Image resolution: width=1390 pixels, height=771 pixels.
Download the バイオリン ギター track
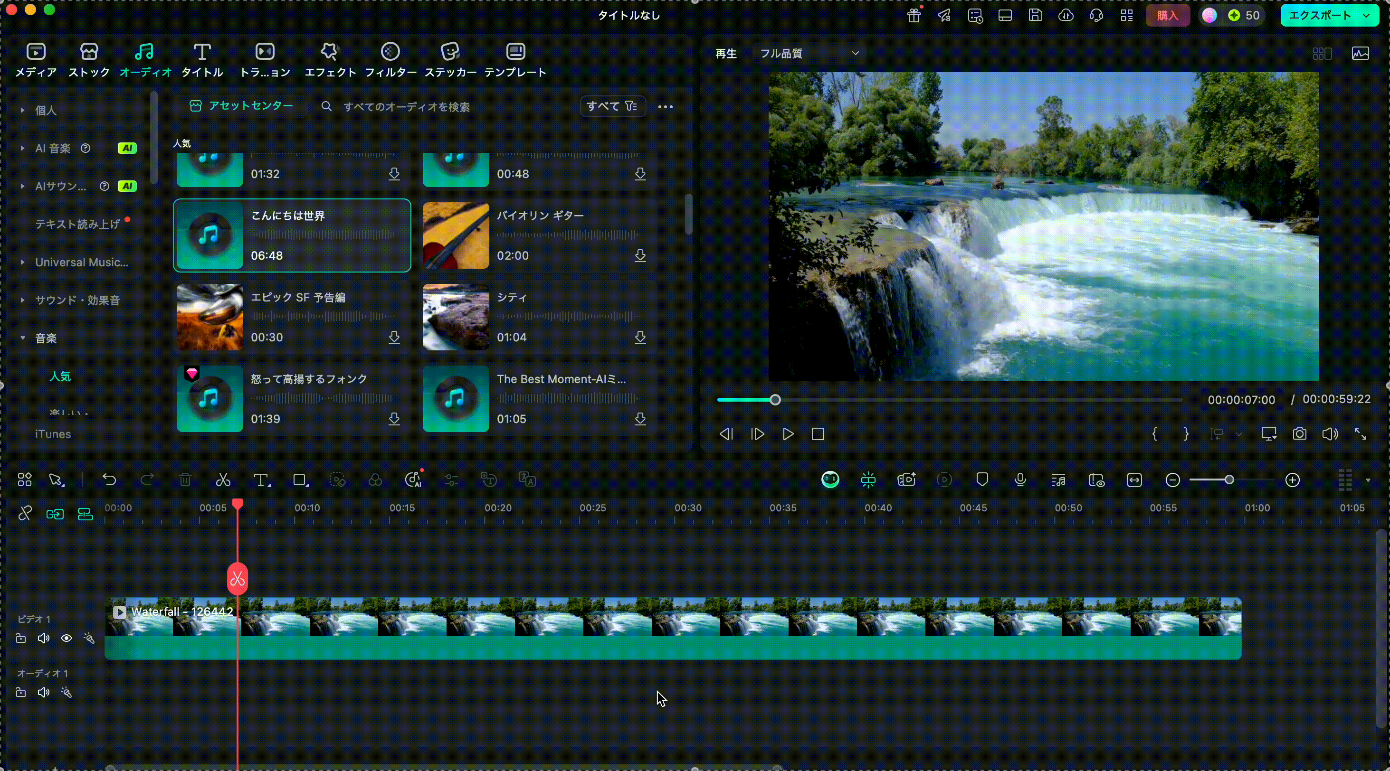coord(640,255)
